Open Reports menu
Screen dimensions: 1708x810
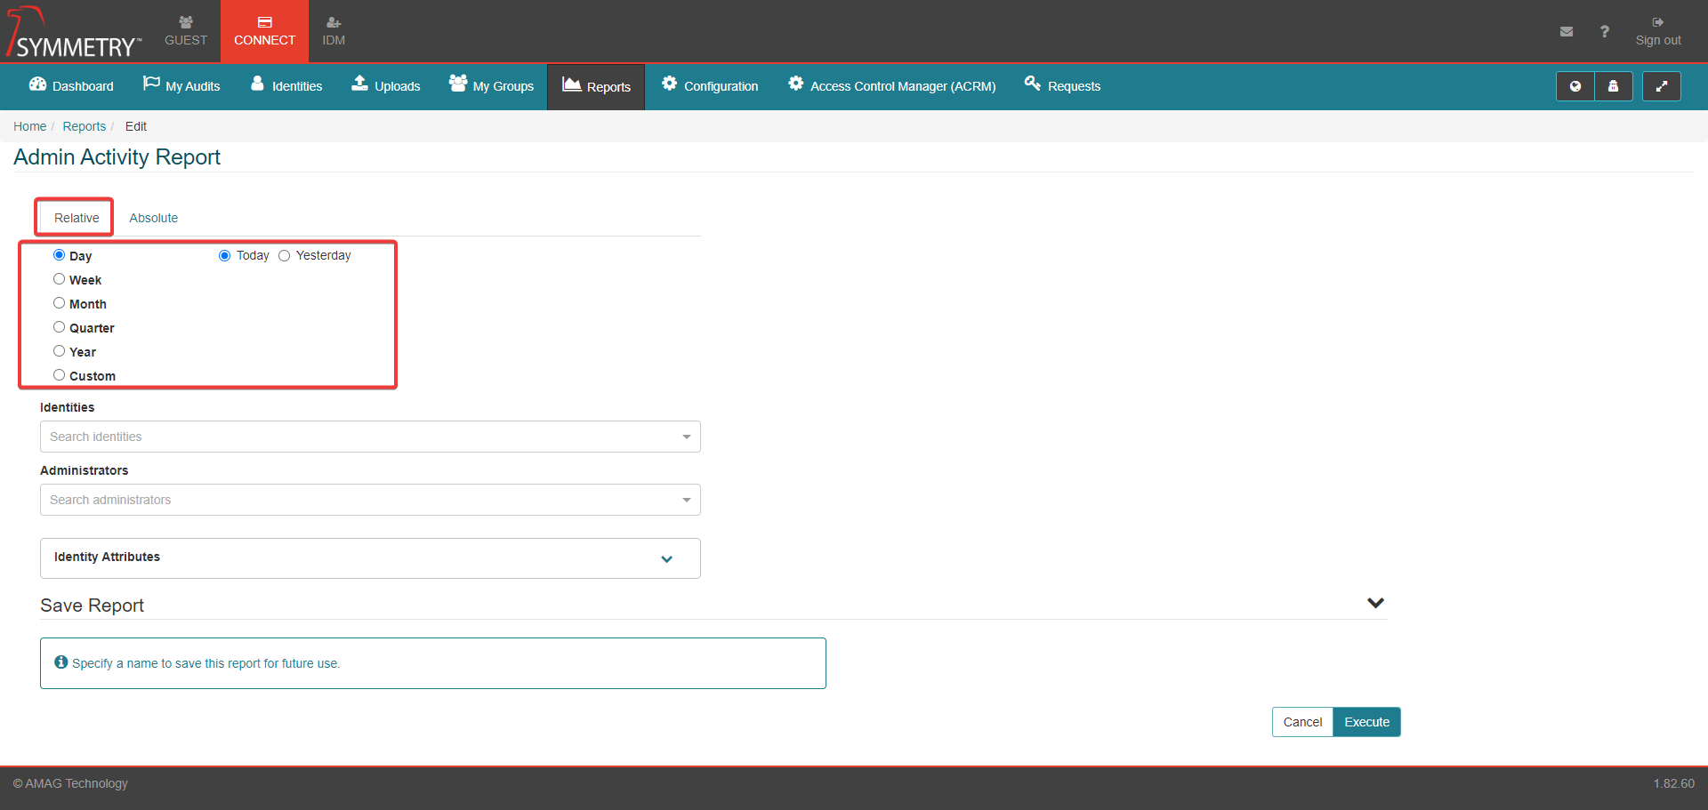[x=596, y=86]
